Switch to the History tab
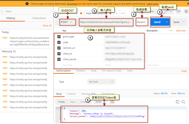Image resolution: width=189 pixels, height=124 pixels. (11, 18)
